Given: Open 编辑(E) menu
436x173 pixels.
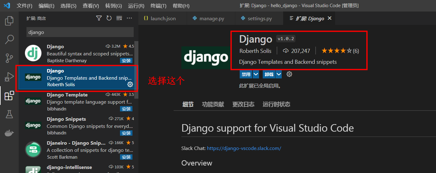Looking at the screenshot, I should click(x=46, y=6).
